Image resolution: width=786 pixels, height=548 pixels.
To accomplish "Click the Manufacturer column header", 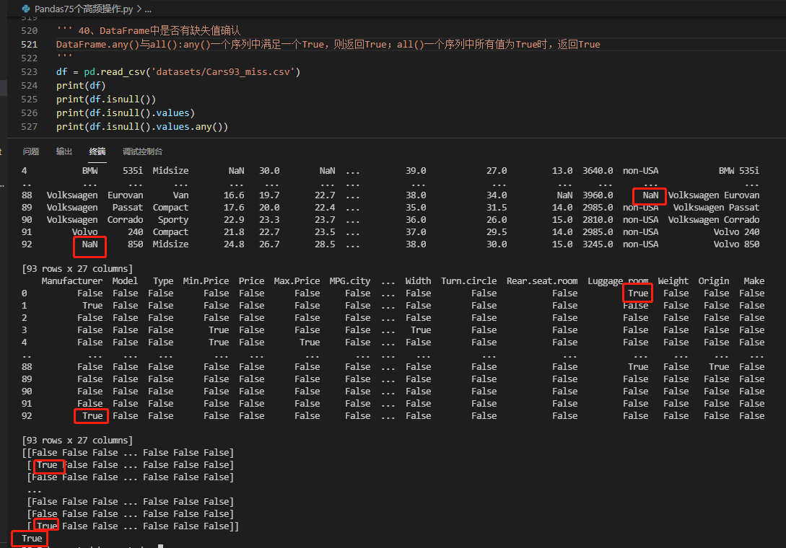I will coord(71,281).
